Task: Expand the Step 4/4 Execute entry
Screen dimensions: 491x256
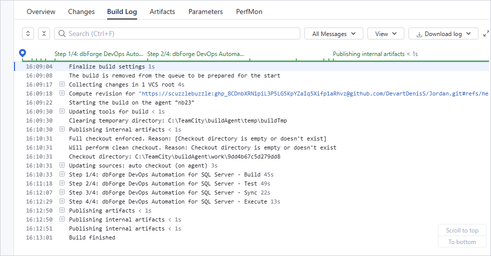Action: (x=62, y=201)
